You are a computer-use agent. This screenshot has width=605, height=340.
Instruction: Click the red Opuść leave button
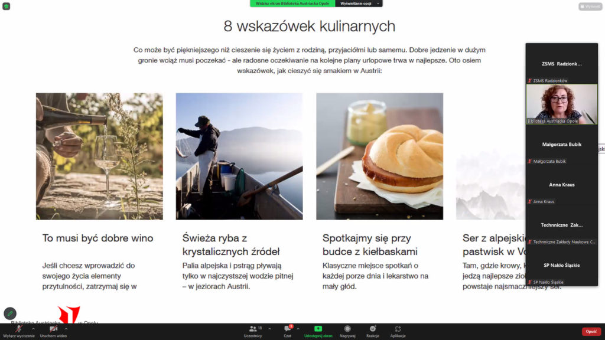pyautogui.click(x=591, y=332)
